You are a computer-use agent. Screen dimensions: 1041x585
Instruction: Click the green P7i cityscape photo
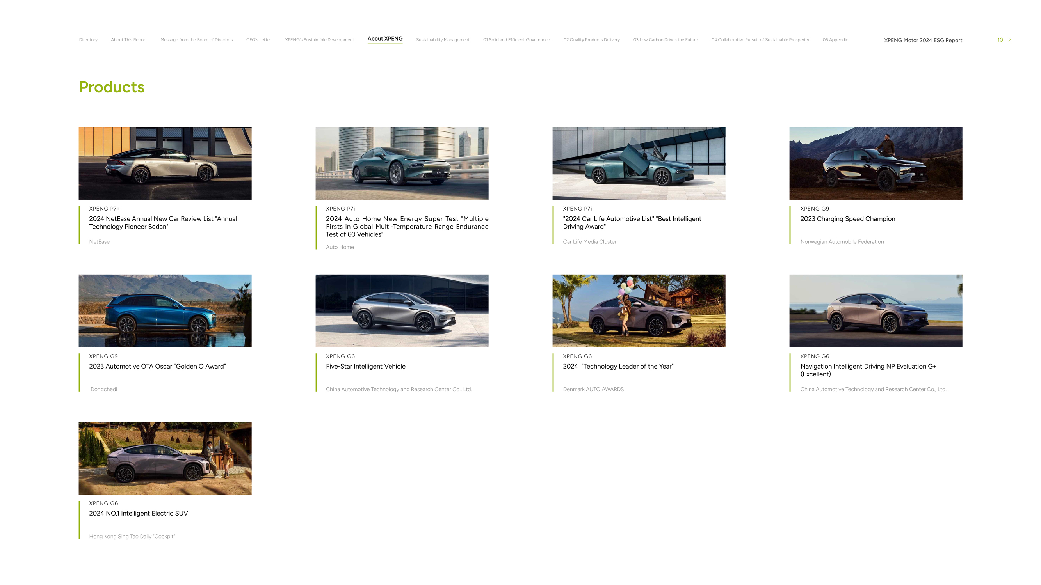pyautogui.click(x=402, y=163)
